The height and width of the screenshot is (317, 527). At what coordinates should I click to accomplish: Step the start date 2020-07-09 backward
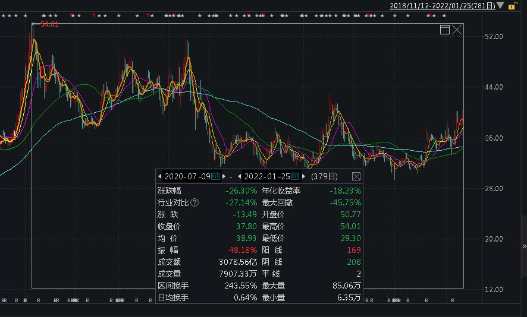pyautogui.click(x=159, y=176)
